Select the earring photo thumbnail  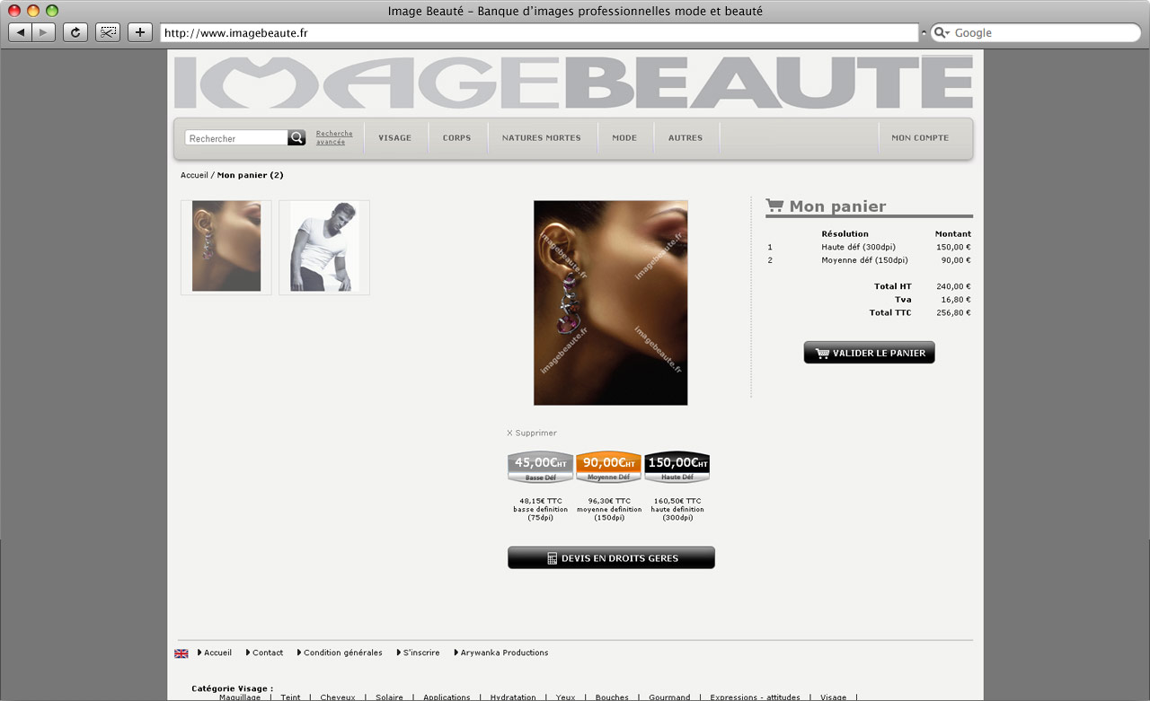tap(226, 247)
